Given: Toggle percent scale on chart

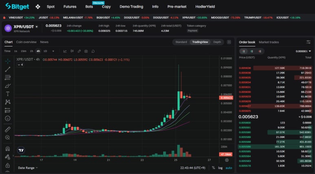Looking at the screenshot, I should pyautogui.click(x=214, y=168).
